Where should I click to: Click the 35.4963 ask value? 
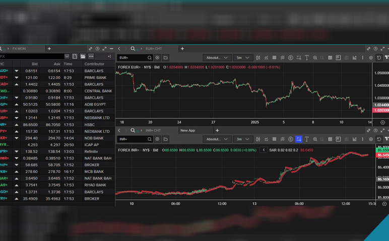tap(53, 199)
